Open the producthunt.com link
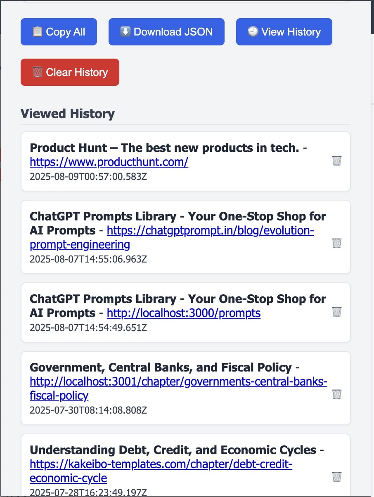The image size is (374, 497). click(x=109, y=162)
